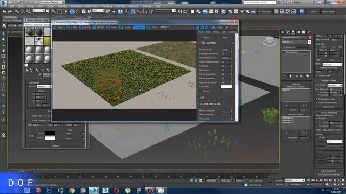This screenshot has width=346, height=194.
Task: Switch to the Stats tab
Action: (208, 32)
